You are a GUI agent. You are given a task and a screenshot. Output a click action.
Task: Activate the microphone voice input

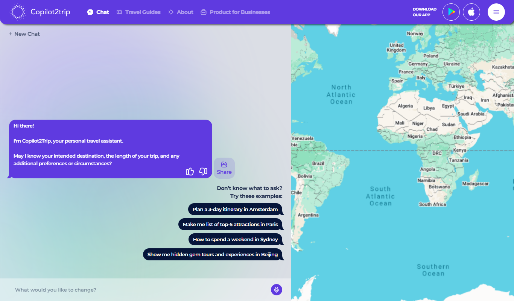[277, 290]
